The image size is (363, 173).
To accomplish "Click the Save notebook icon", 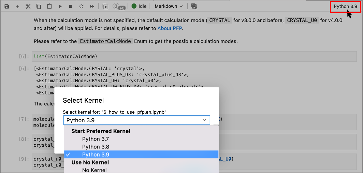I will pyautogui.click(x=7, y=6).
